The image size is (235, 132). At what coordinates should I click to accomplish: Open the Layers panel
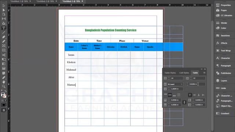coord(221,81)
